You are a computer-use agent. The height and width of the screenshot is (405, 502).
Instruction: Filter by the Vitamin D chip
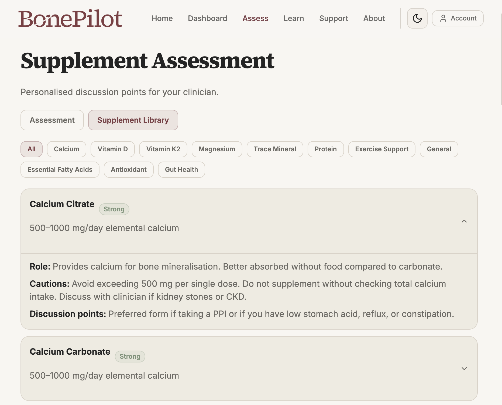click(113, 149)
